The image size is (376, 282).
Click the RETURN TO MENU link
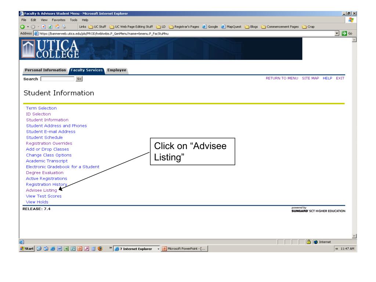pos(282,78)
